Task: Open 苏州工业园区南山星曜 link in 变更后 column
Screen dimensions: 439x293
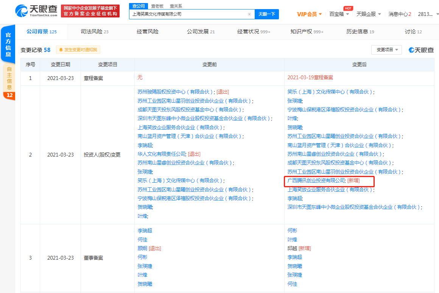Action: 344,136
